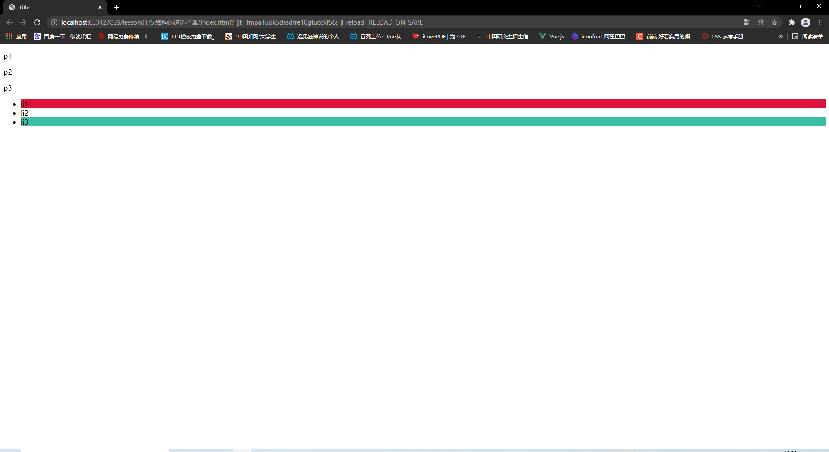Image resolution: width=829 pixels, height=452 pixels.
Task: Open the iLovePDF bookmark
Action: (x=441, y=36)
